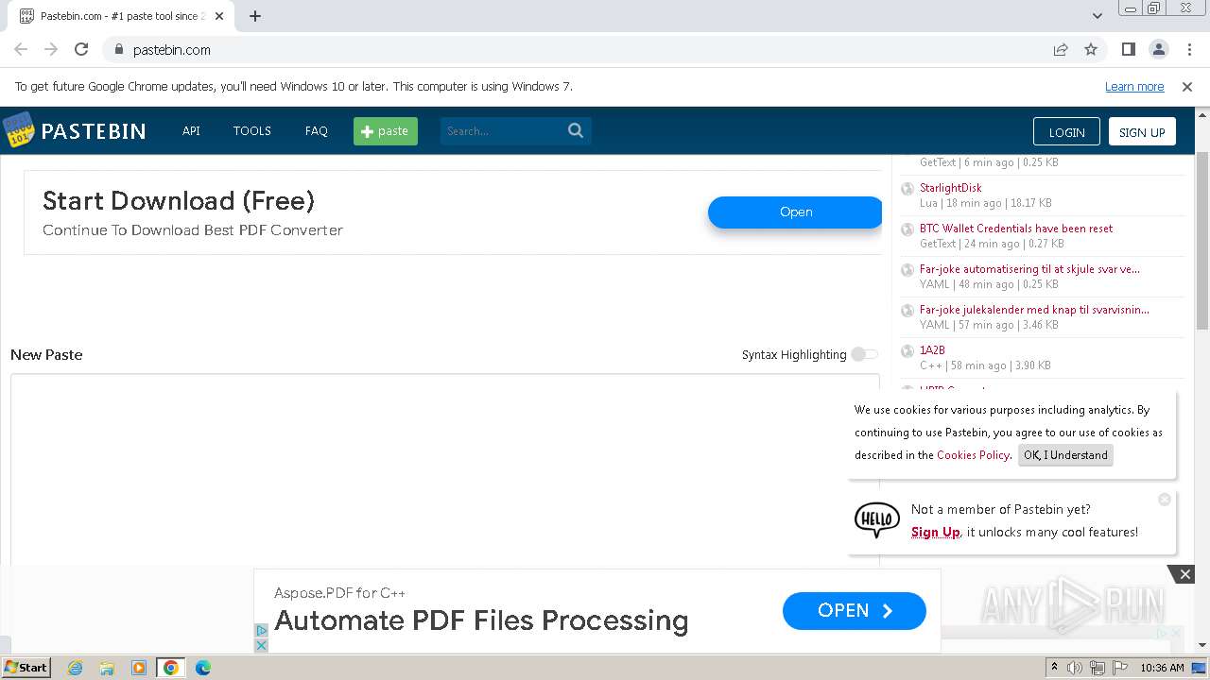This screenshot has height=680, width=1210.
Task: Click the taskbar clock 10:36 AM
Action: click(x=1162, y=668)
